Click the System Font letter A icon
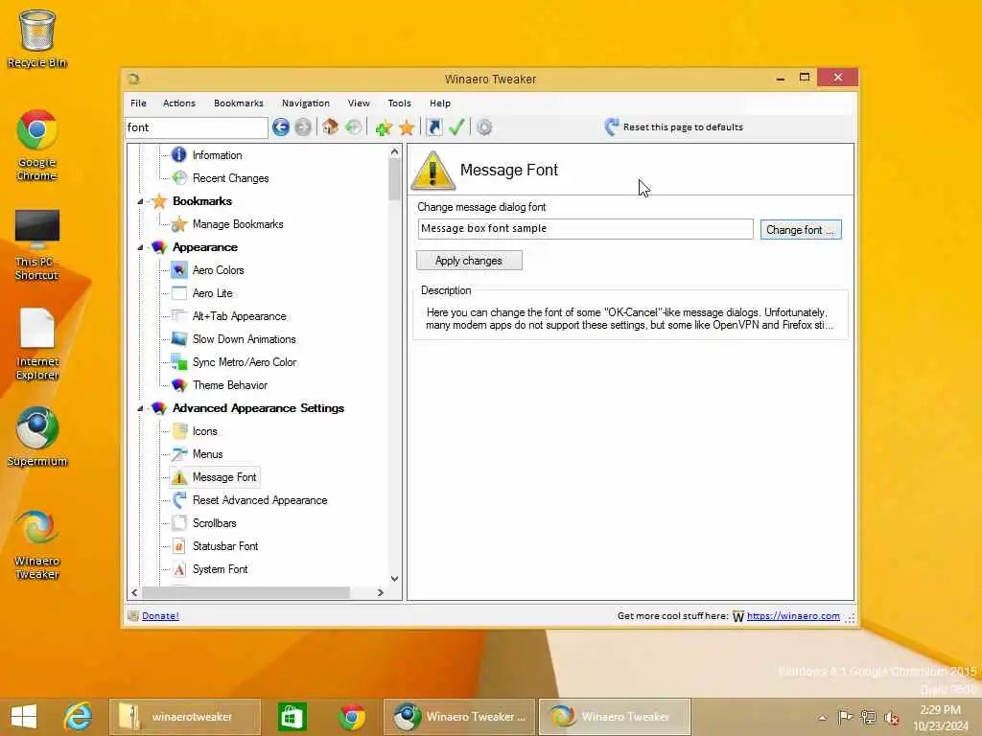982x736 pixels. coord(179,569)
